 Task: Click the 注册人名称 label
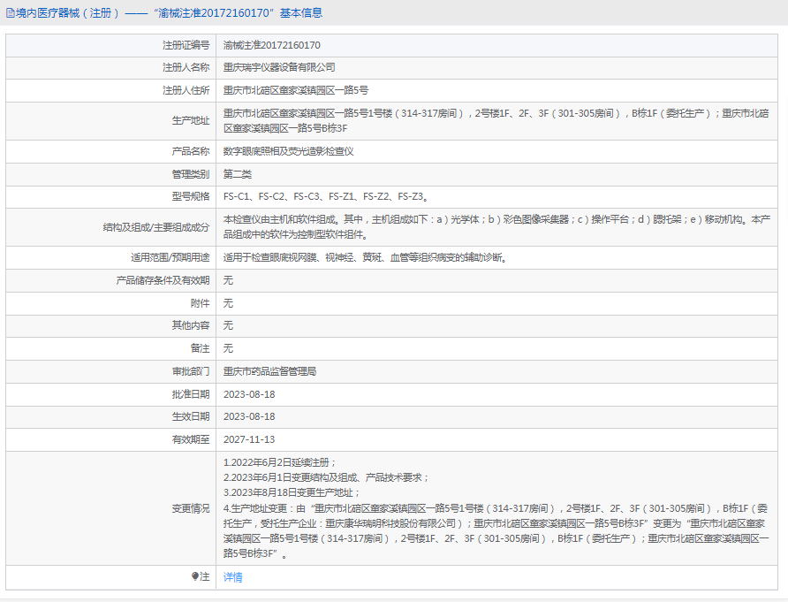[x=186, y=67]
